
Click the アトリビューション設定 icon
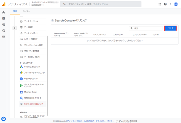(21, 45)
